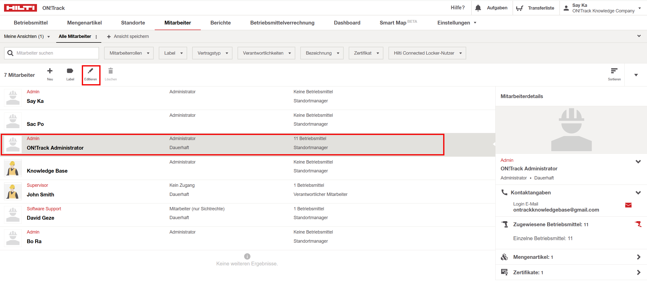Click the email envelope icon in Kontaktangaben

(628, 205)
